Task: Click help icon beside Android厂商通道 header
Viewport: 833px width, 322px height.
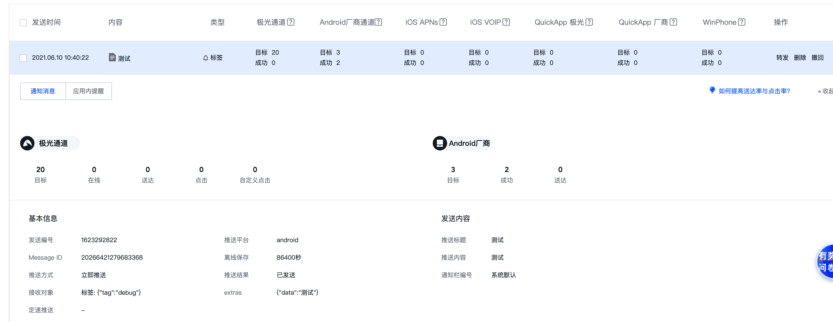Action: pyautogui.click(x=378, y=22)
